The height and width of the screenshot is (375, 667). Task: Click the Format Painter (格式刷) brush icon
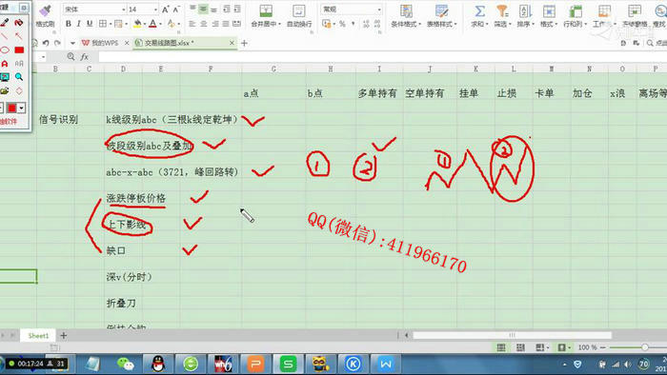pos(45,10)
